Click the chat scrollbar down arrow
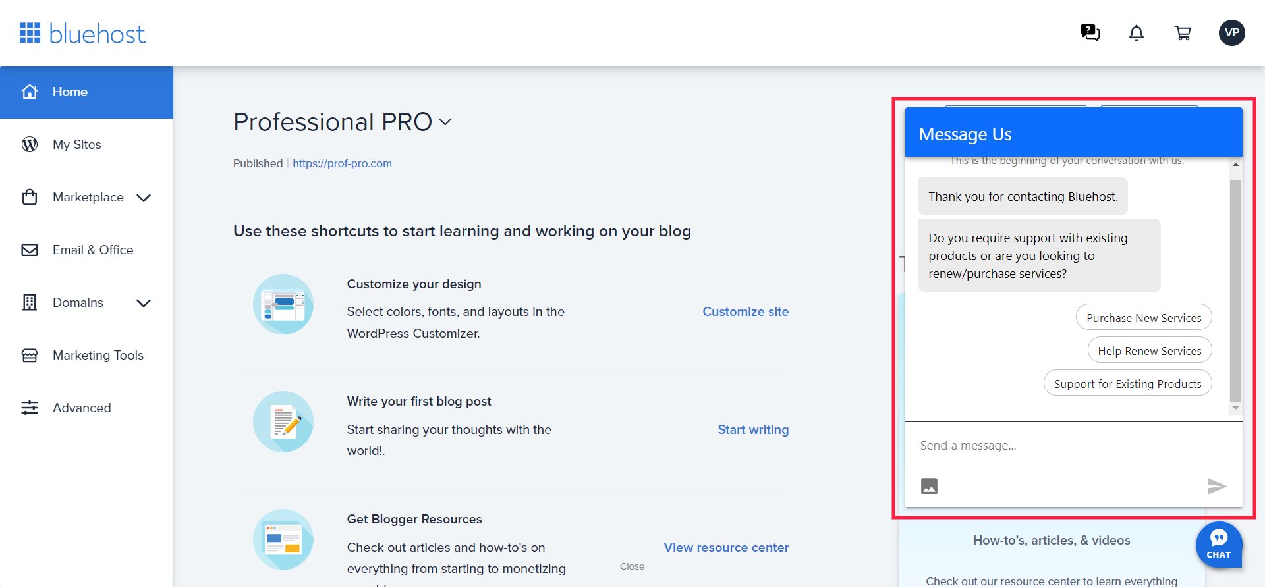The height and width of the screenshot is (588, 1265). pyautogui.click(x=1235, y=408)
